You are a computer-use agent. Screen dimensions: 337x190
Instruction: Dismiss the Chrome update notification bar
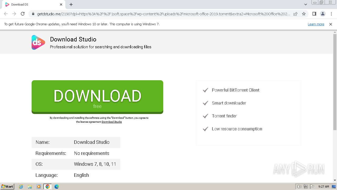tap(331, 24)
